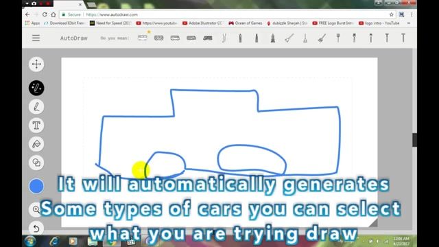The height and width of the screenshot is (247, 439).
Task: Choose the third handheld tool suggestion
Action: click(x=370, y=38)
